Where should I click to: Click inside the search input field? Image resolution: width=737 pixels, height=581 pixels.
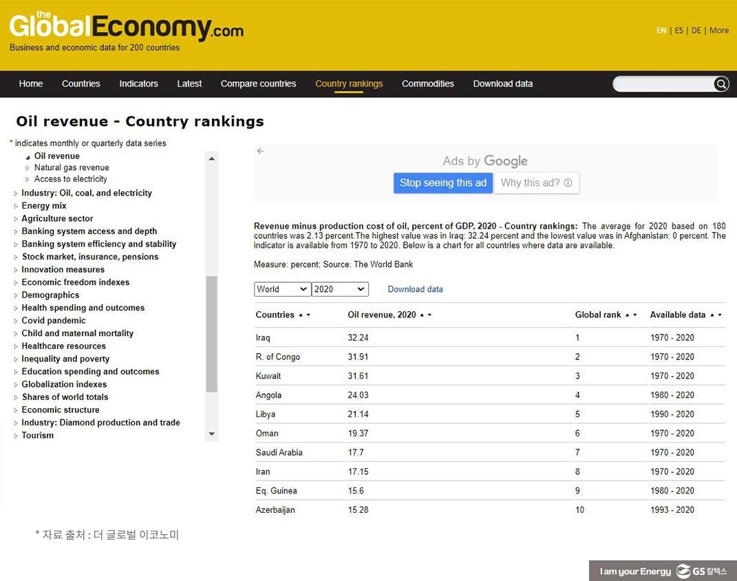click(662, 84)
